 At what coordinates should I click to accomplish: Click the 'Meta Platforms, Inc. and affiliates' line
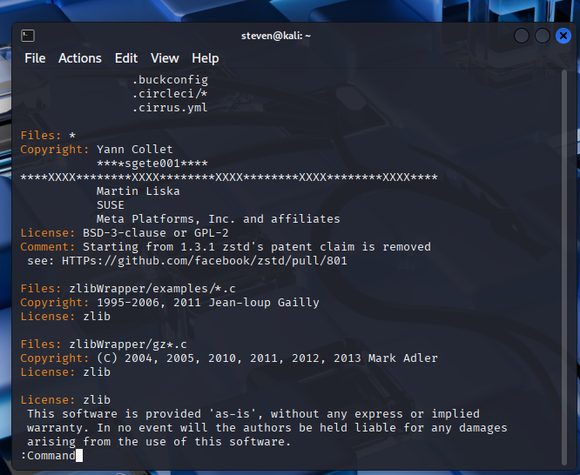click(218, 218)
